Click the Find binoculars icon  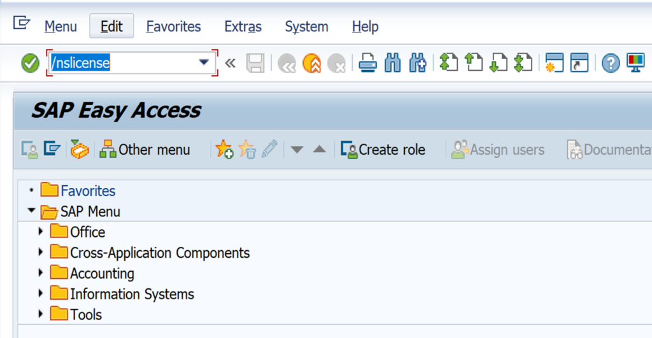click(392, 63)
